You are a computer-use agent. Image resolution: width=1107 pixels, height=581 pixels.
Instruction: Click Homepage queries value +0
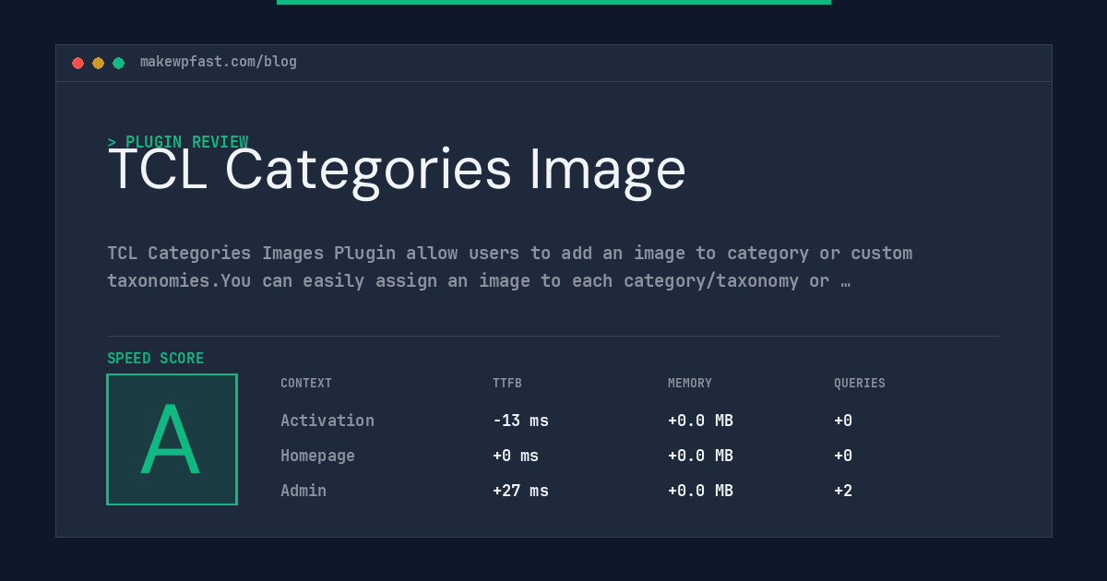(x=843, y=456)
